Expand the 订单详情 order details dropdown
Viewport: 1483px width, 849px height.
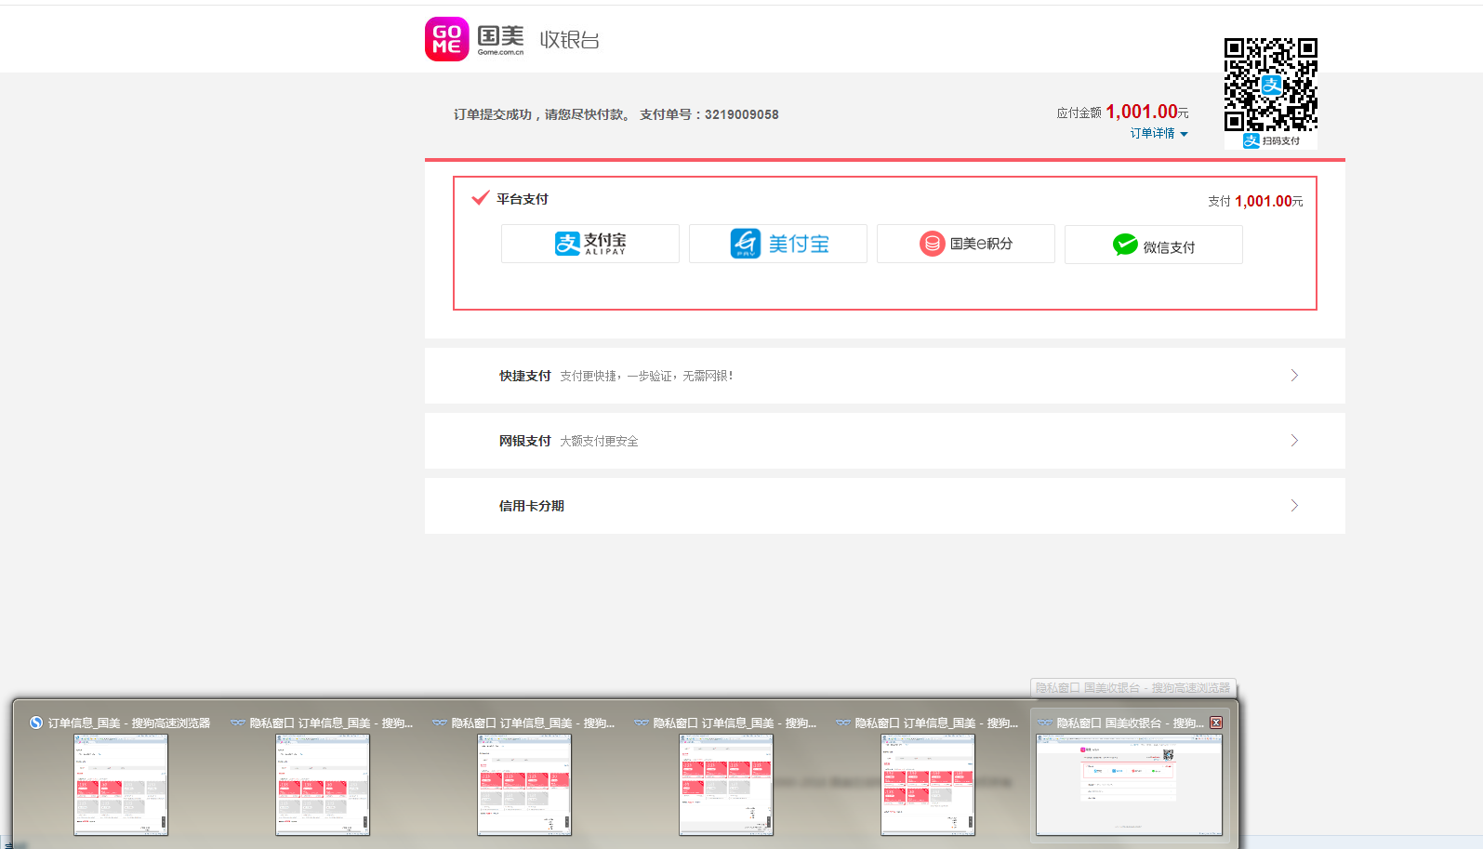pyautogui.click(x=1159, y=134)
